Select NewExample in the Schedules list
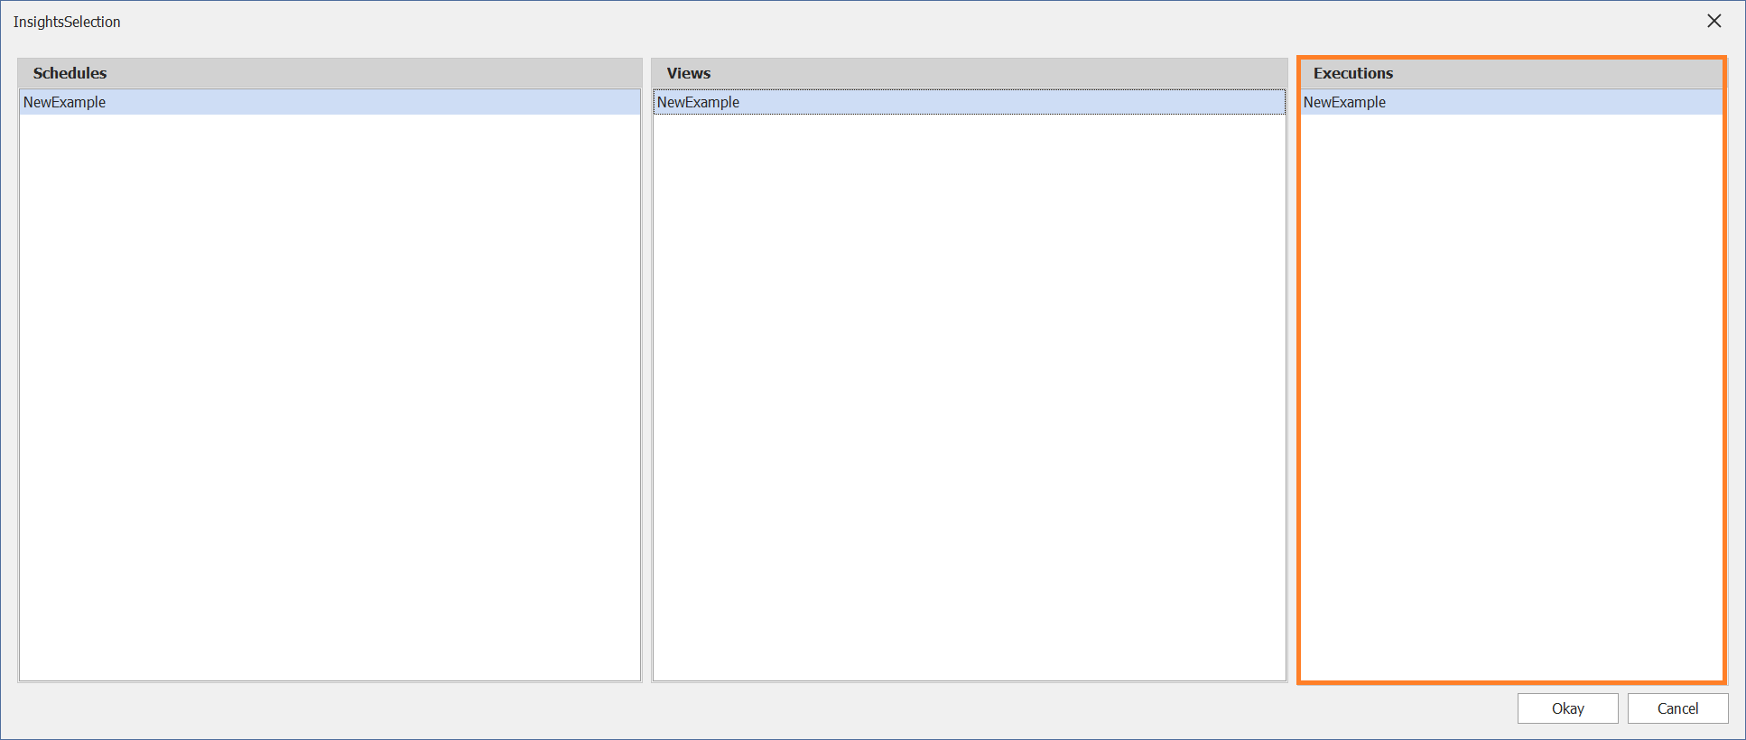Image resolution: width=1746 pixels, height=740 pixels. click(330, 102)
